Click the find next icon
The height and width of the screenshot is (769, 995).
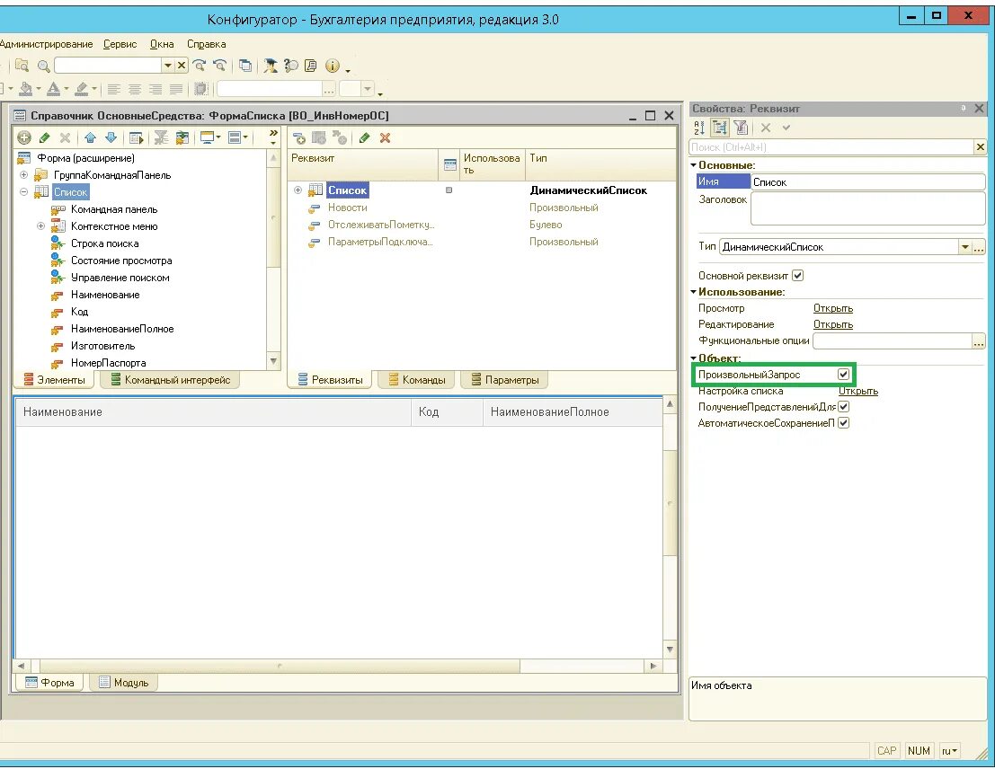200,66
